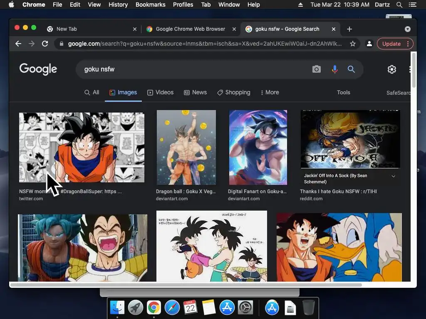
Task: Search by image using camera icon
Action: pos(317,69)
